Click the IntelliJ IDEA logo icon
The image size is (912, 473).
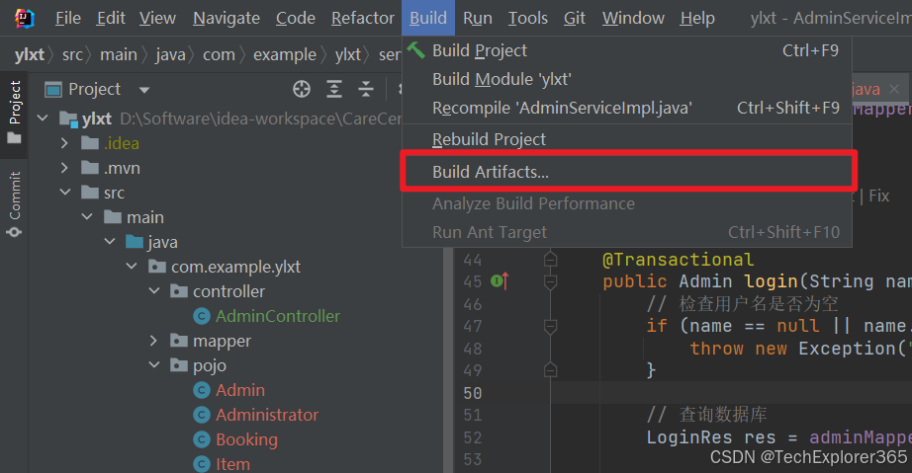coord(24,19)
